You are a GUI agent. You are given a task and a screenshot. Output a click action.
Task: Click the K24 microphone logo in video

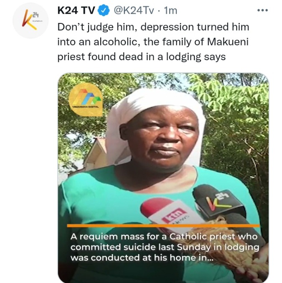(219, 202)
